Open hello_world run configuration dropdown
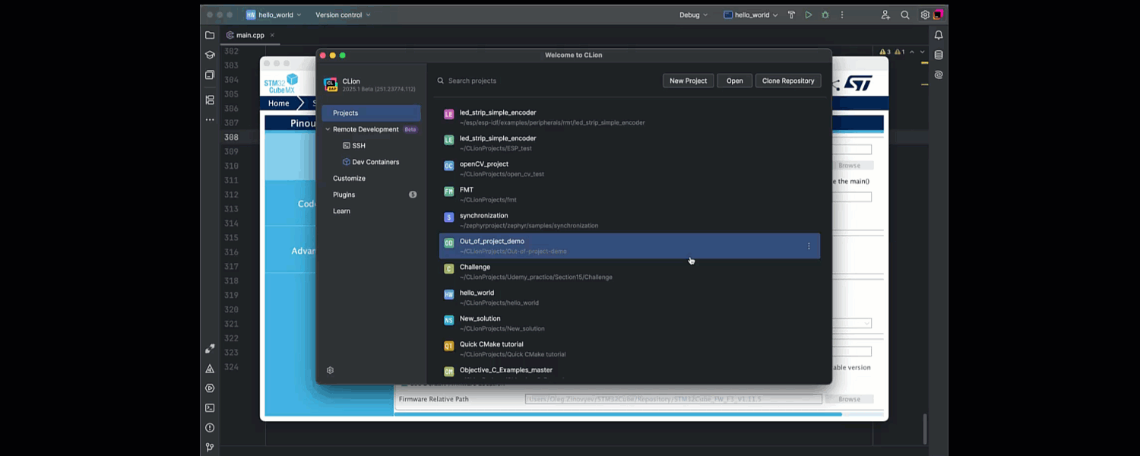 point(752,15)
